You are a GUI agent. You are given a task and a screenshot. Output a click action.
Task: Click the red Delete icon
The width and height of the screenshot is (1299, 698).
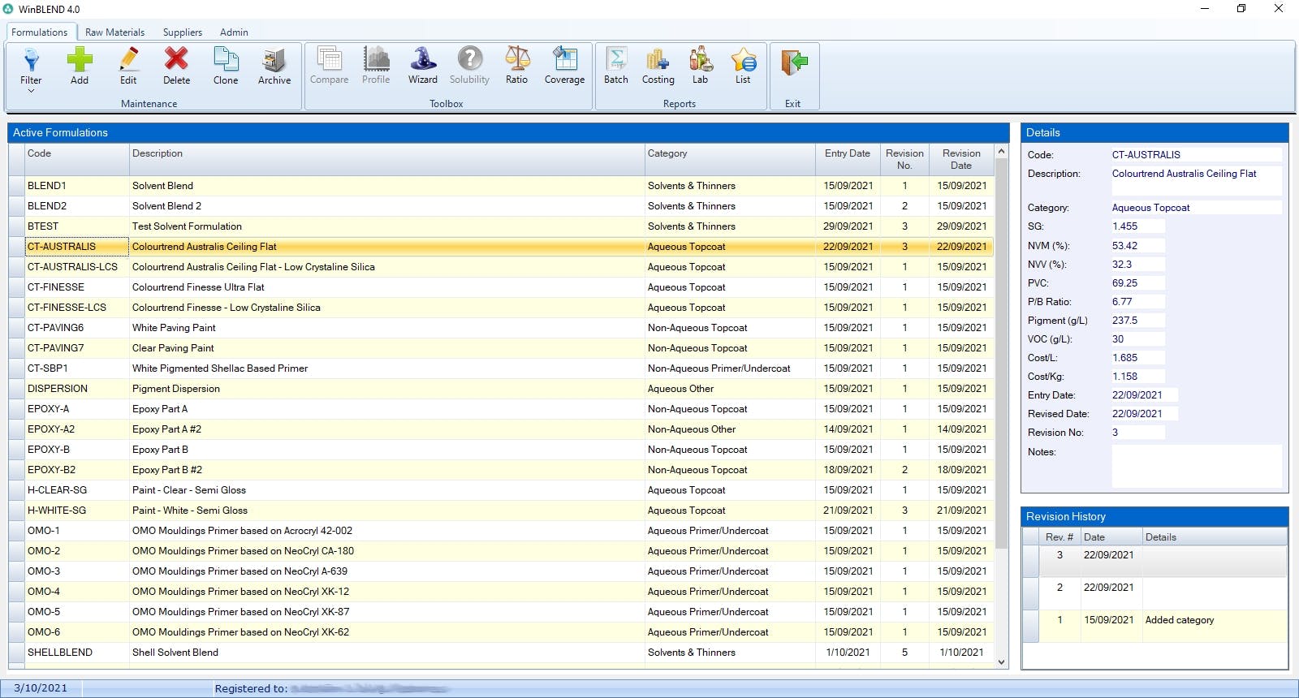click(176, 65)
